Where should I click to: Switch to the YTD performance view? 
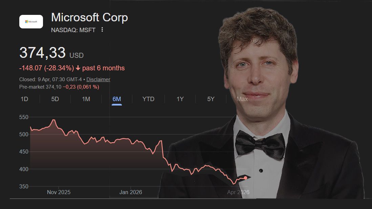pyautogui.click(x=148, y=99)
